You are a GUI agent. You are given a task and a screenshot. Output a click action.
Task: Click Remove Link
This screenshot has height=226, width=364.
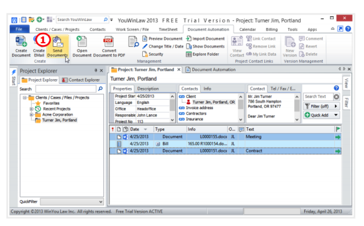click(261, 46)
